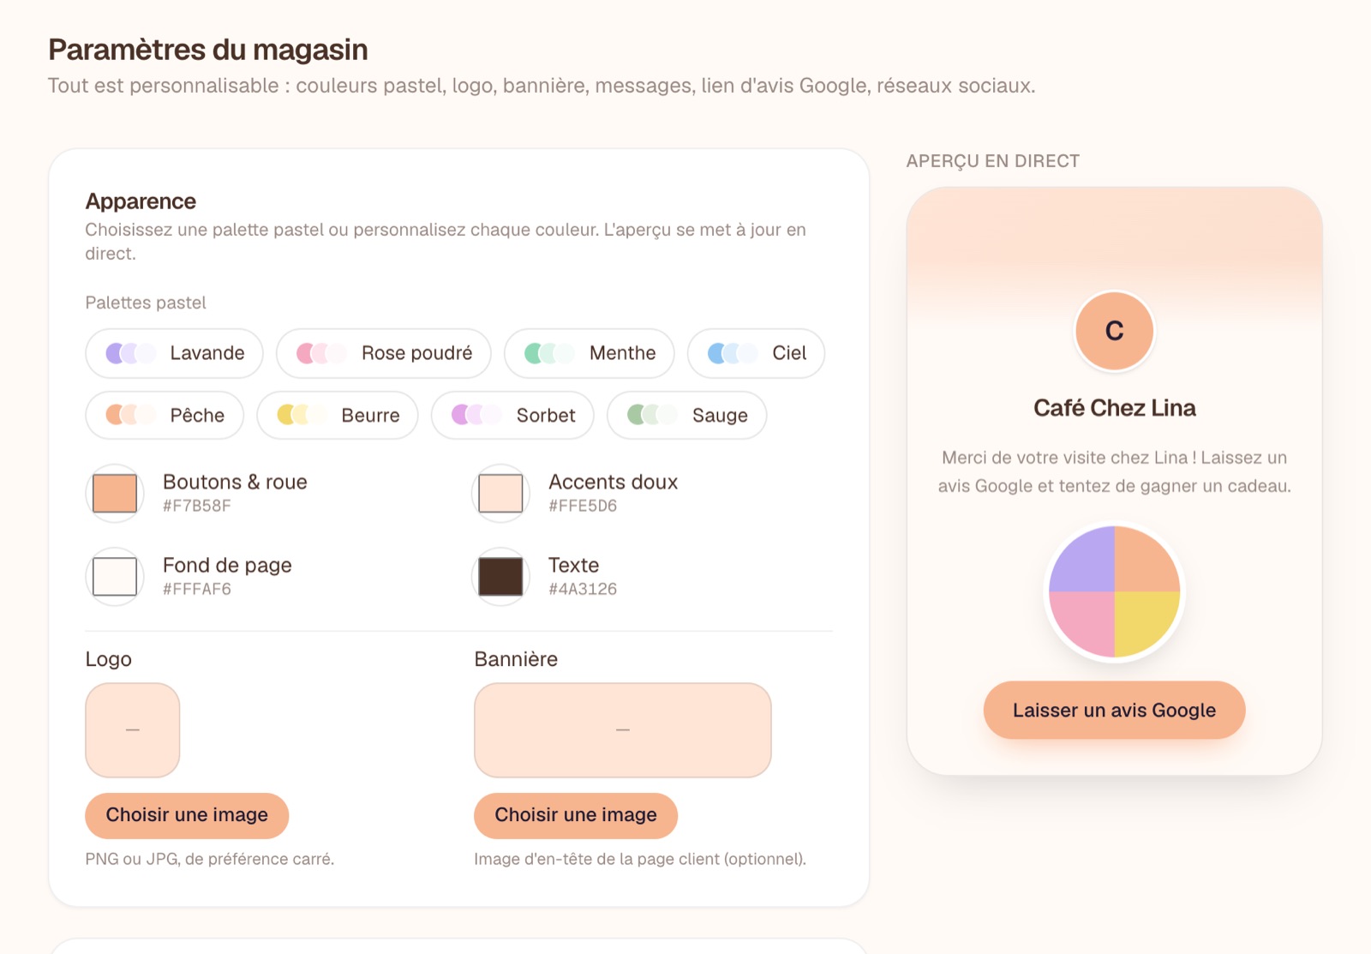
Task: Click Choisir une image under Bannière
Action: [x=576, y=815]
